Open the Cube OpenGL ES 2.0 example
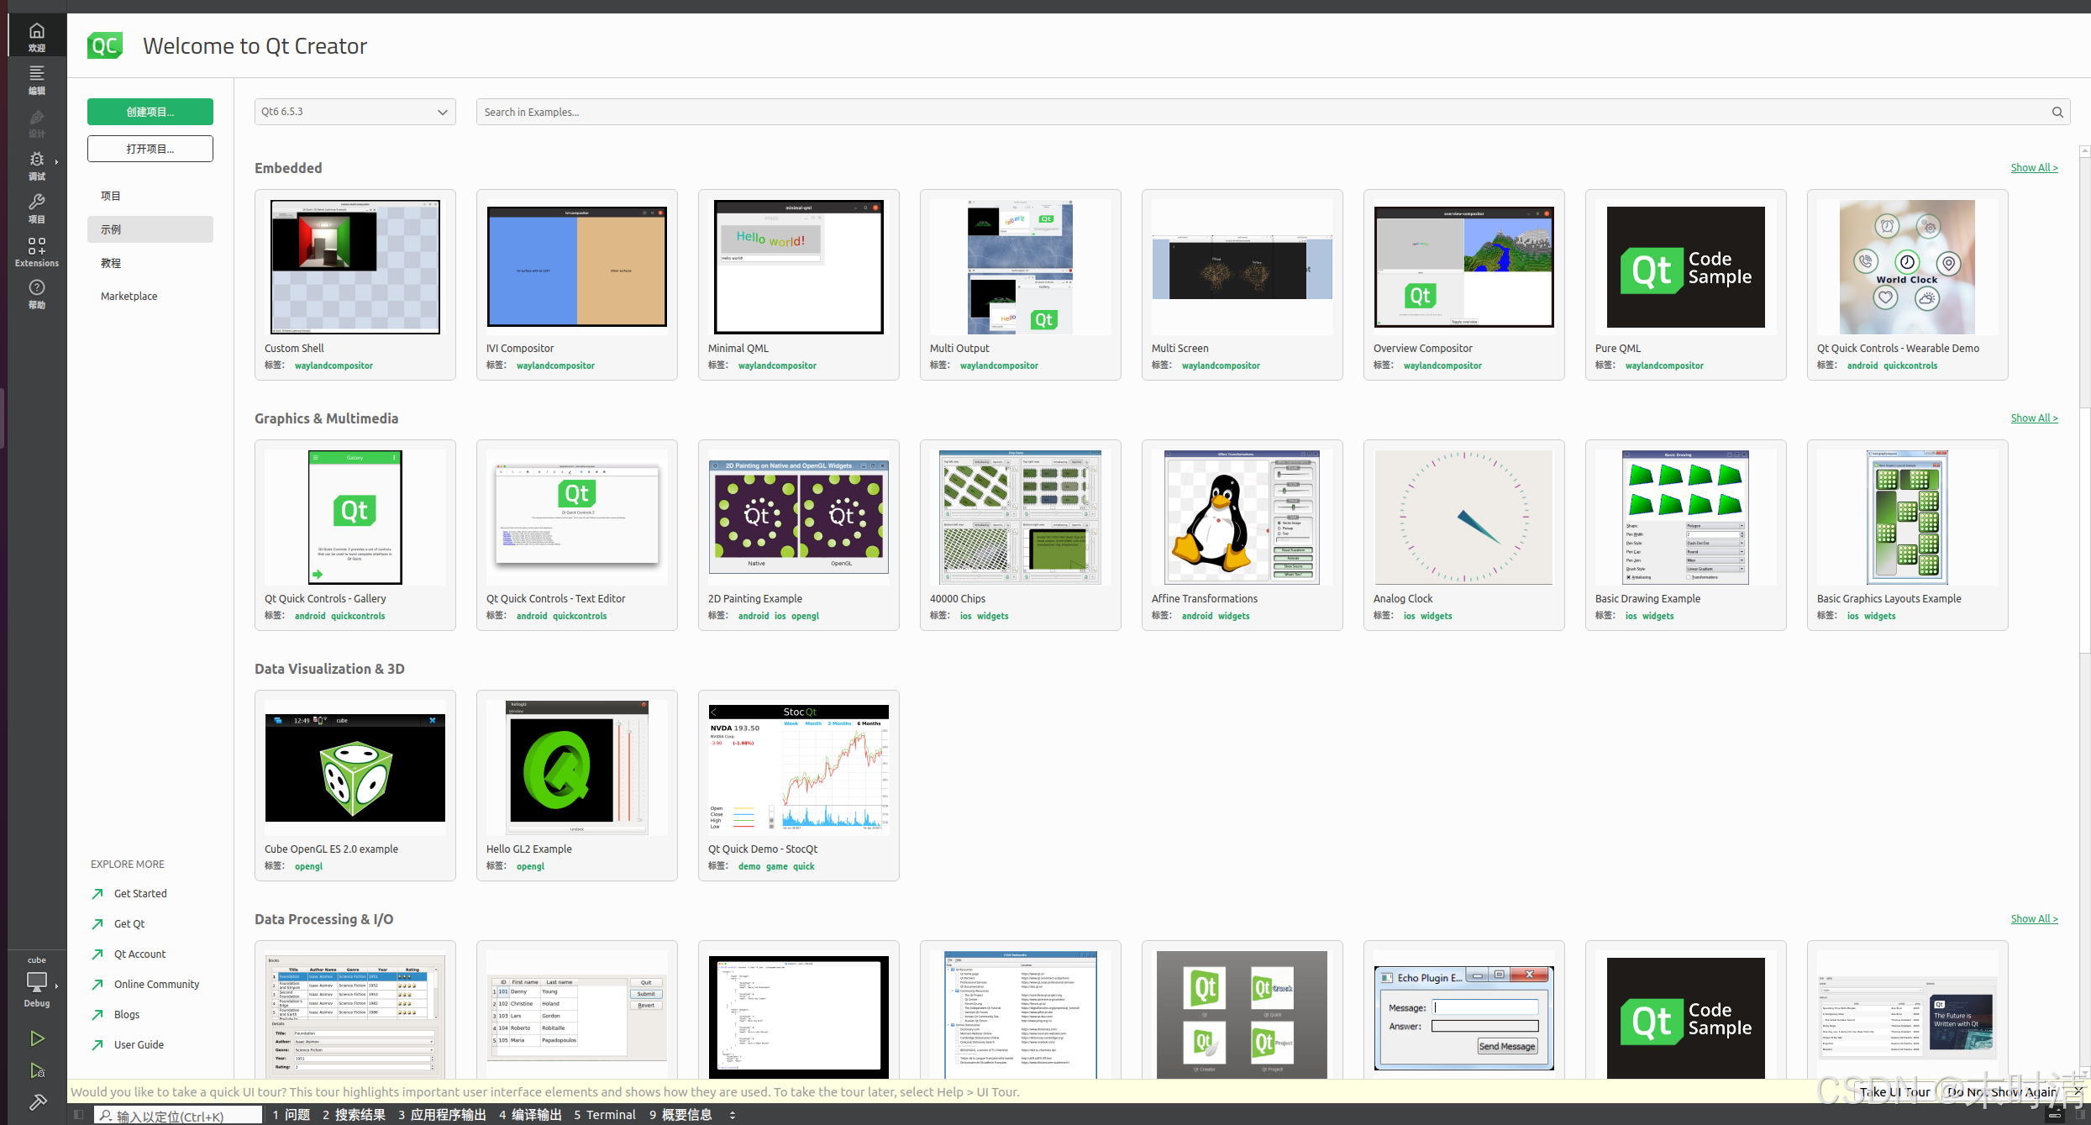 click(x=355, y=785)
